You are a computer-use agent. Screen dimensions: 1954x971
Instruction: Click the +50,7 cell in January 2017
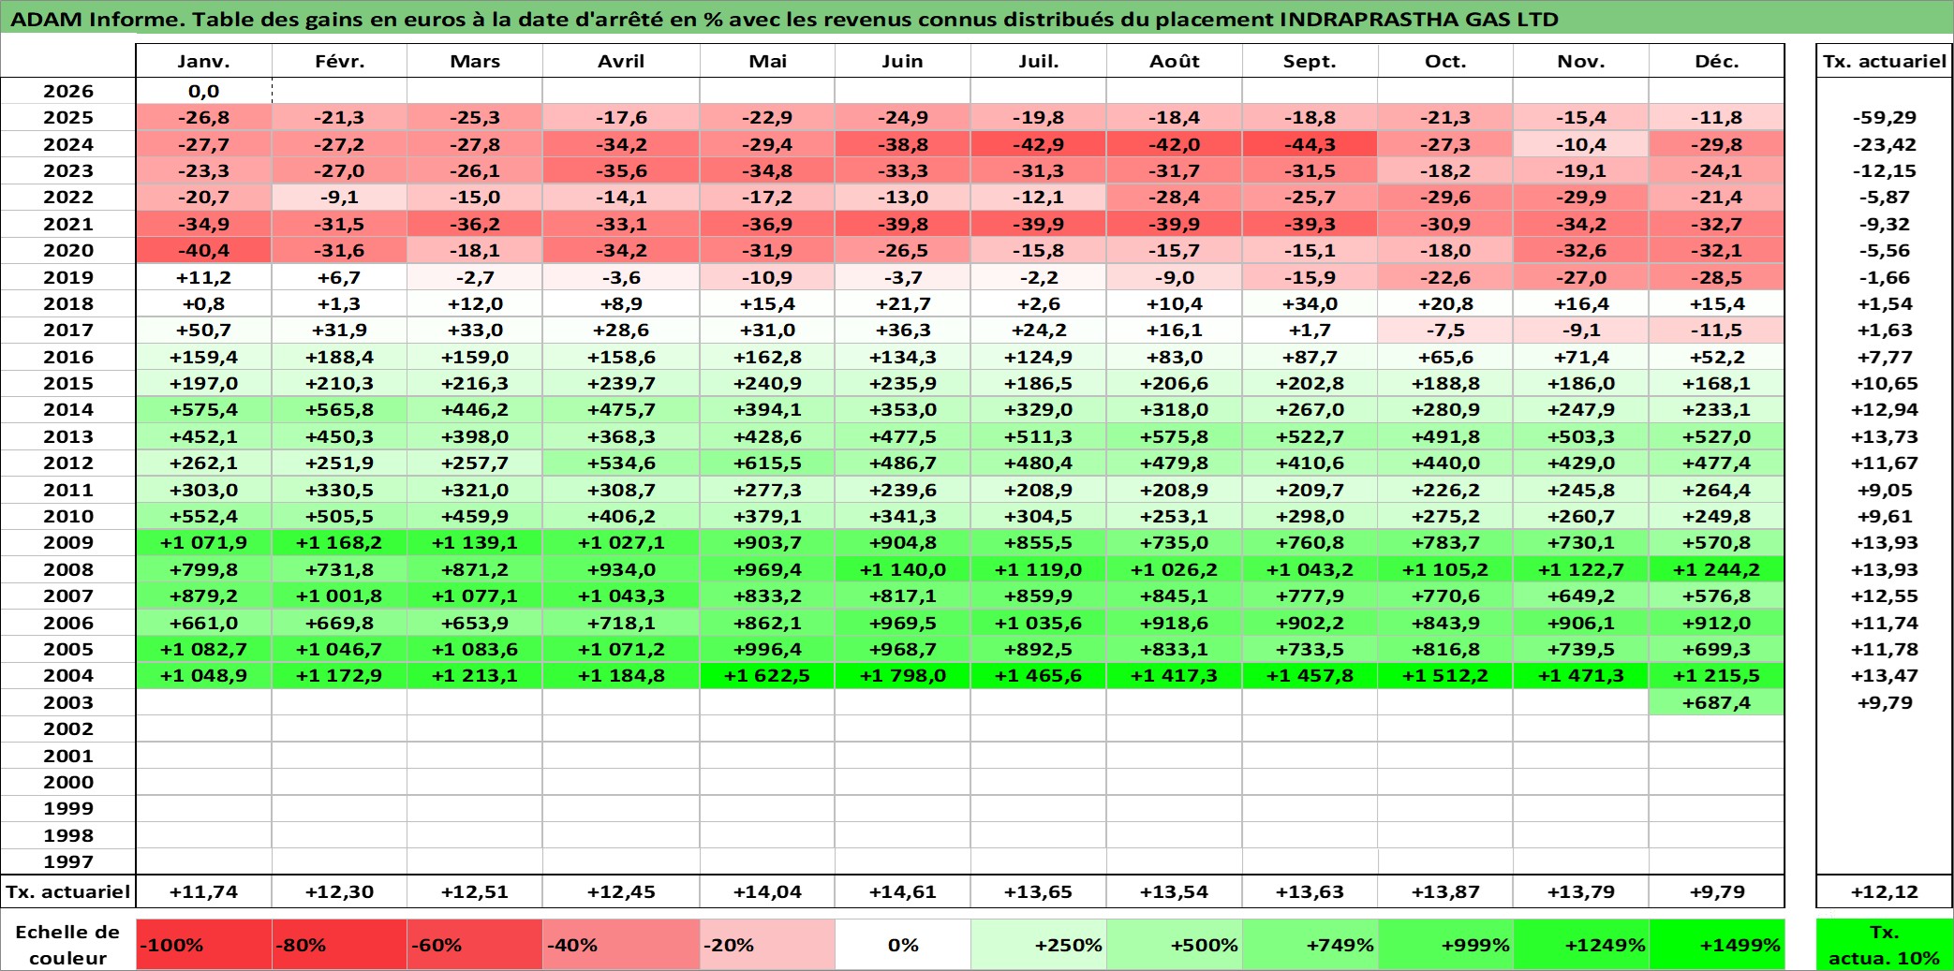tap(204, 330)
